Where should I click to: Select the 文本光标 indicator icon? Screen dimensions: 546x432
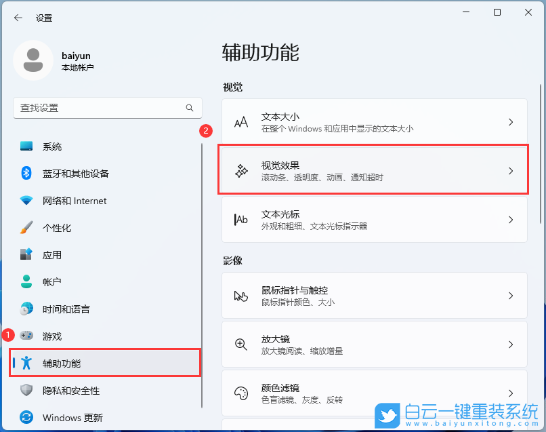click(241, 217)
